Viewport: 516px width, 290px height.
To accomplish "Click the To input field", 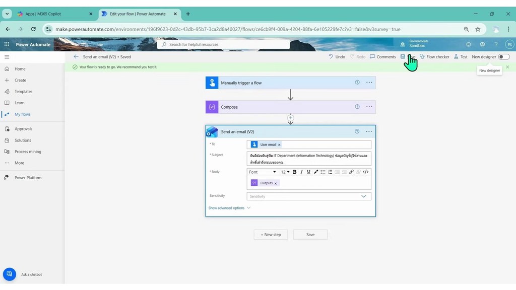I will pos(309,144).
